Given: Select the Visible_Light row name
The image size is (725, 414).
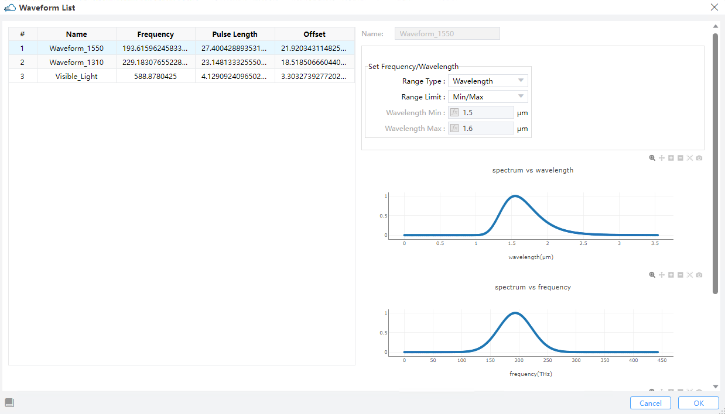Looking at the screenshot, I should [x=77, y=76].
